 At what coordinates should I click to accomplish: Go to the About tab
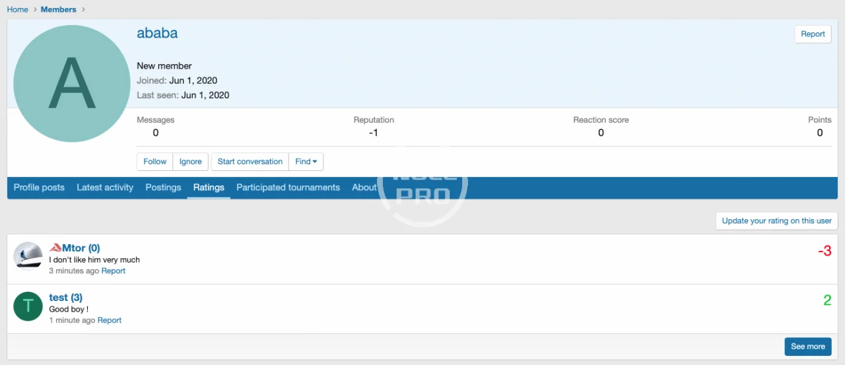tap(364, 187)
